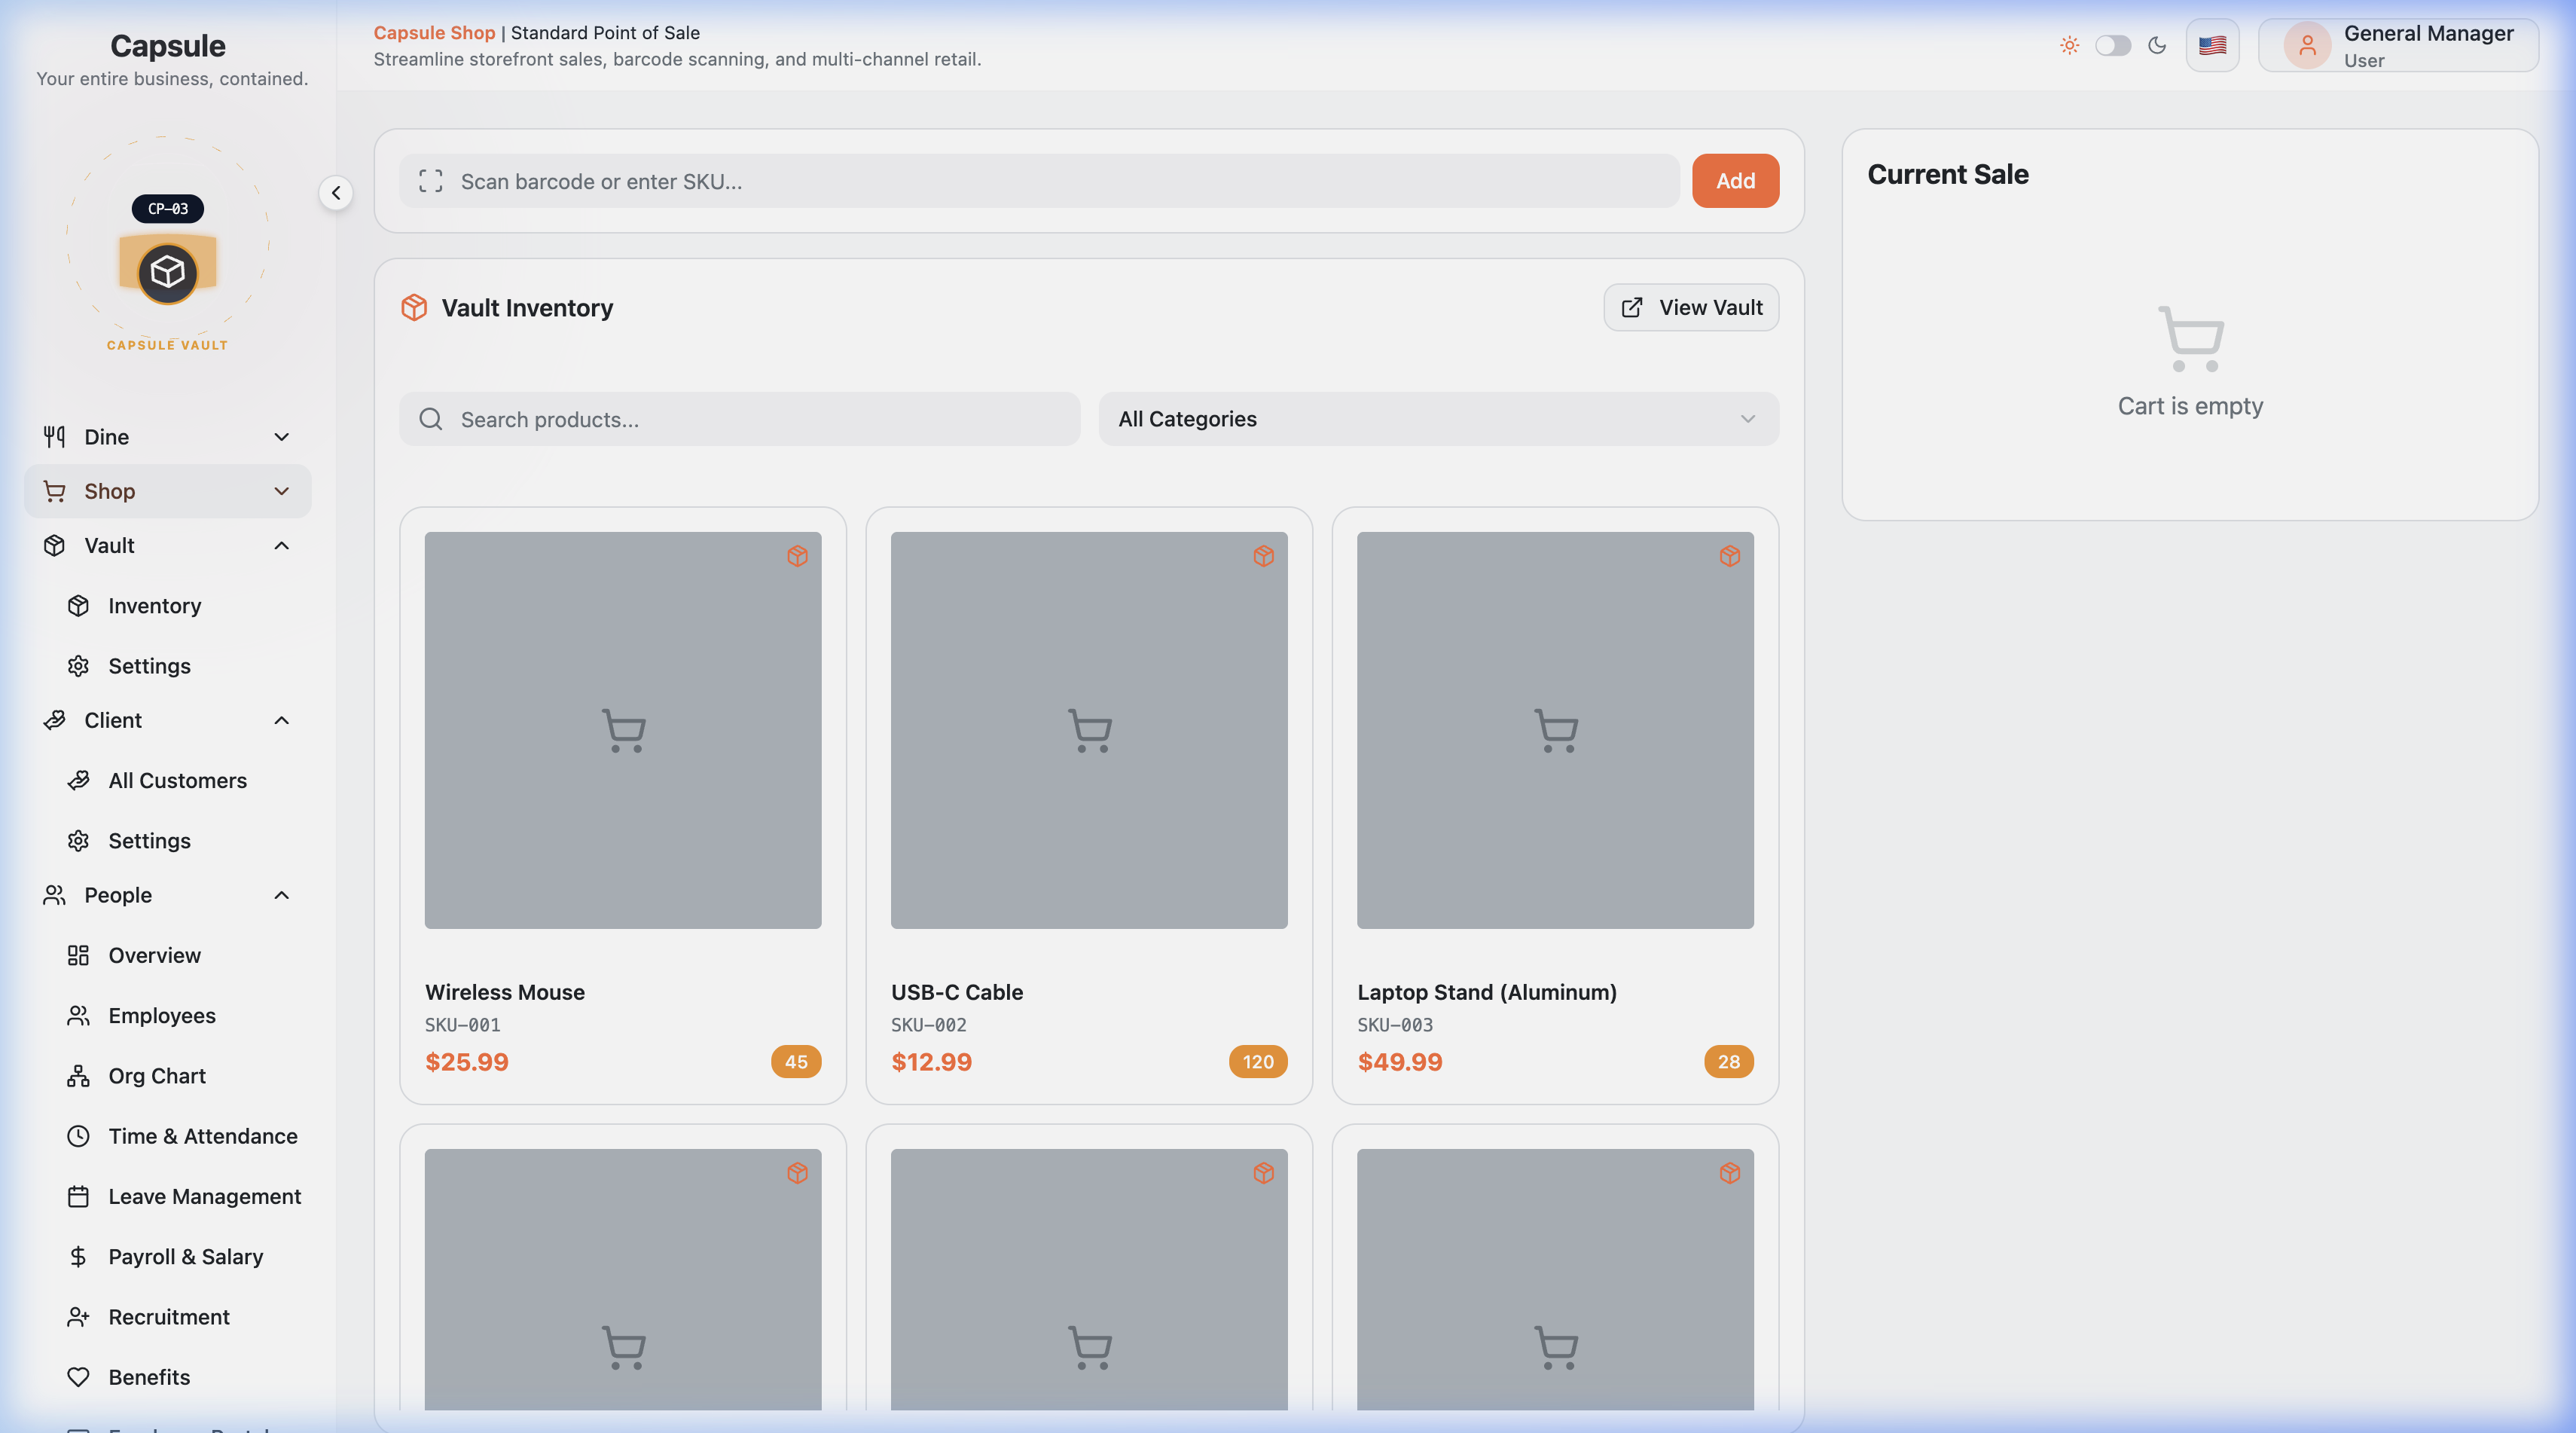Click the Benefits heart icon
The width and height of the screenshot is (2576, 1433).
point(78,1377)
